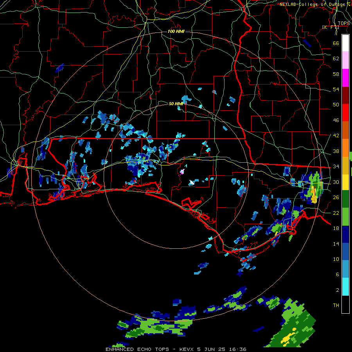This screenshot has height=352, width=352.
Task: Select the magenta legend swatch
Action: (x=345, y=77)
